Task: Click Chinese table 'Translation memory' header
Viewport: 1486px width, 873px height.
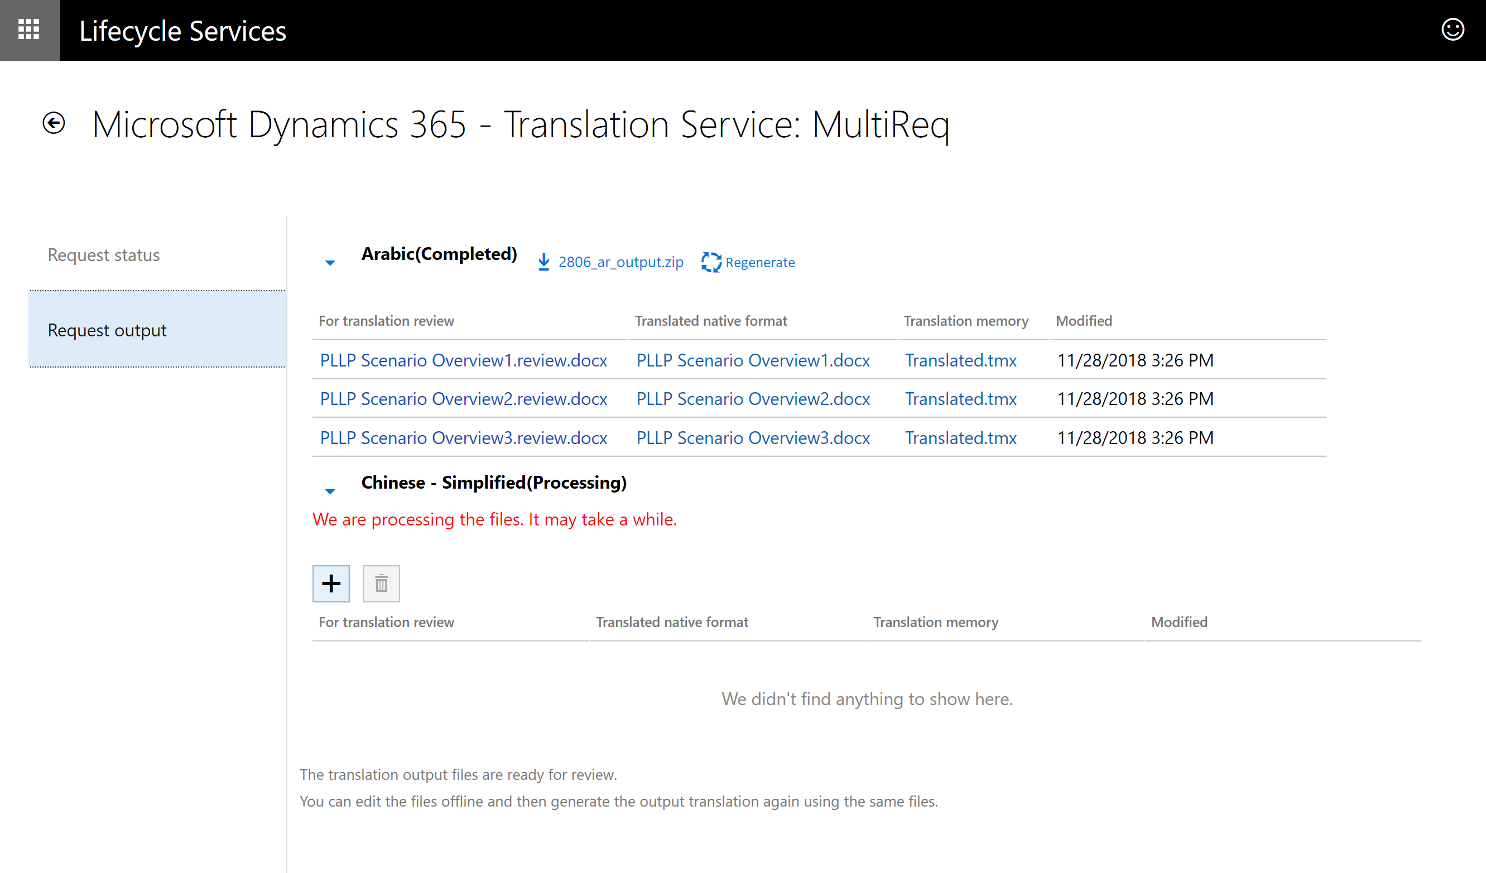Action: (936, 622)
